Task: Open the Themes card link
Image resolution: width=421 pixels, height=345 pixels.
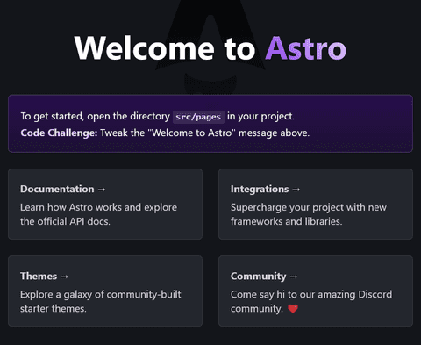Action: 105,291
